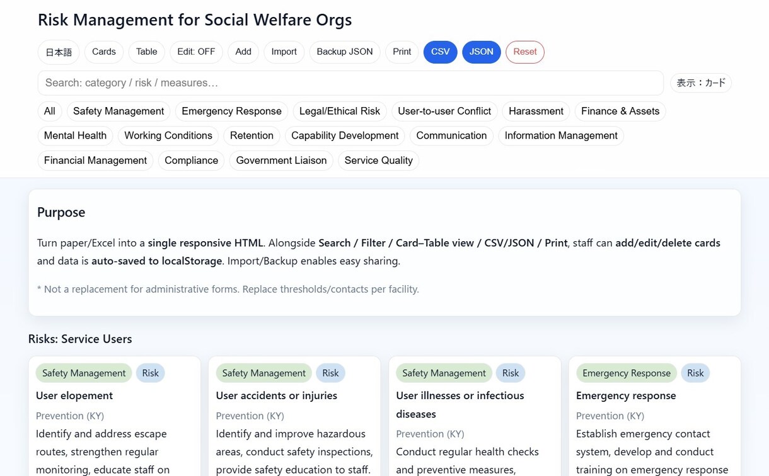The height and width of the screenshot is (476, 769).
Task: Click the "User accidents or injuries" card title
Action: (x=277, y=395)
